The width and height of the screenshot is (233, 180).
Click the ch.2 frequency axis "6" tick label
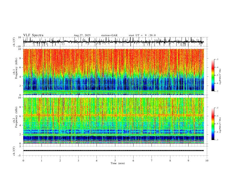click(x=21, y=116)
